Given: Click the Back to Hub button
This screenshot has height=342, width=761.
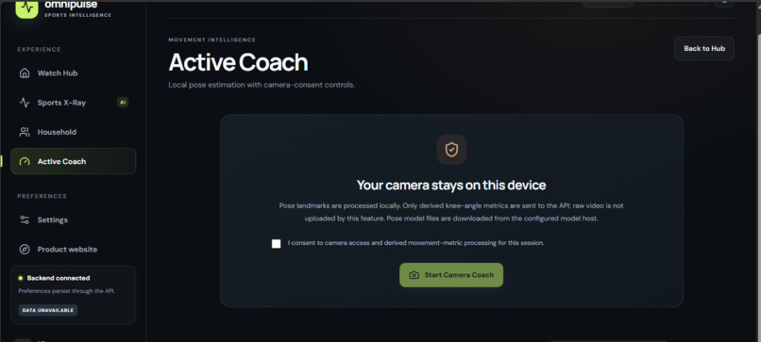Looking at the screenshot, I should point(704,48).
